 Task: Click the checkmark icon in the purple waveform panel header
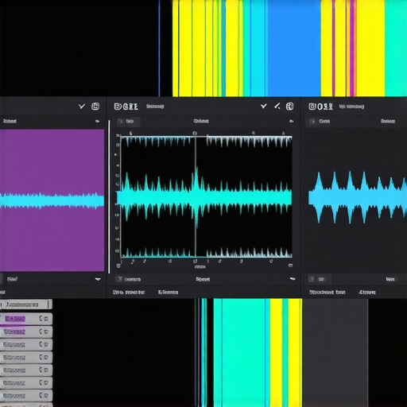(82, 107)
